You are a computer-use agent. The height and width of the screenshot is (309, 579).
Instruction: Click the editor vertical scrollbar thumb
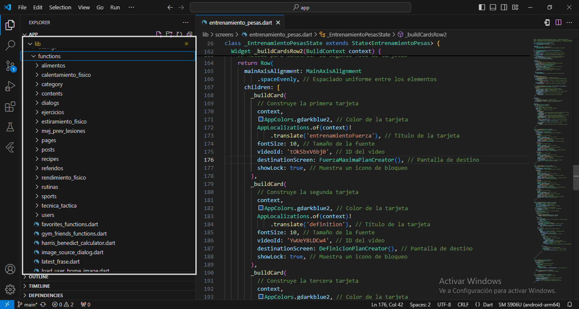576,177
